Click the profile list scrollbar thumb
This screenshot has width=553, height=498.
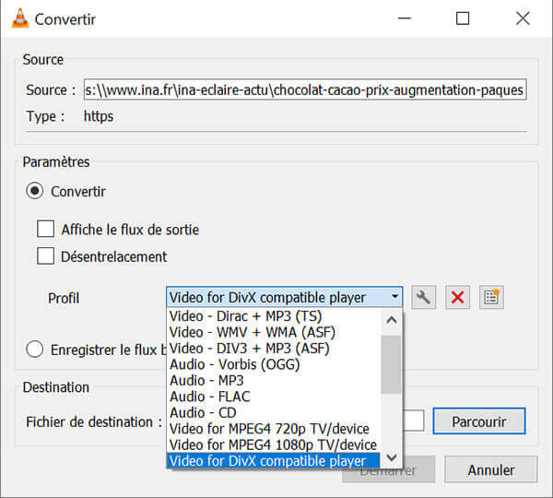(x=392, y=364)
